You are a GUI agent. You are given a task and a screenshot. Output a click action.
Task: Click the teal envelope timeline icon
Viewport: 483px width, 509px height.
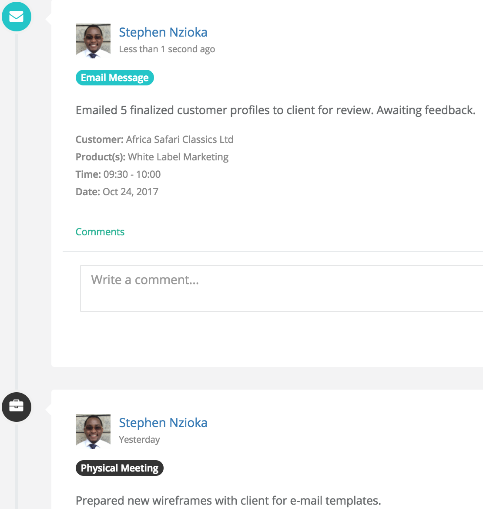coord(17,17)
